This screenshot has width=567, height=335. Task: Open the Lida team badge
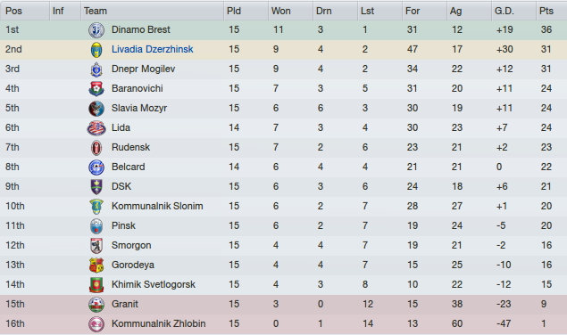[x=96, y=128]
